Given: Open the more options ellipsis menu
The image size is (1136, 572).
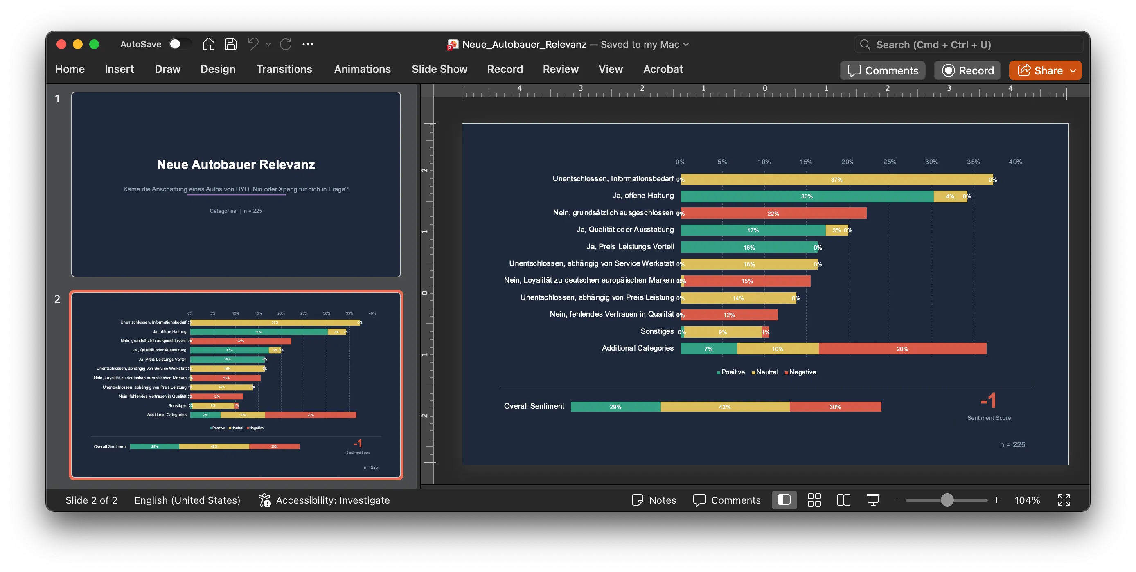Looking at the screenshot, I should tap(307, 44).
